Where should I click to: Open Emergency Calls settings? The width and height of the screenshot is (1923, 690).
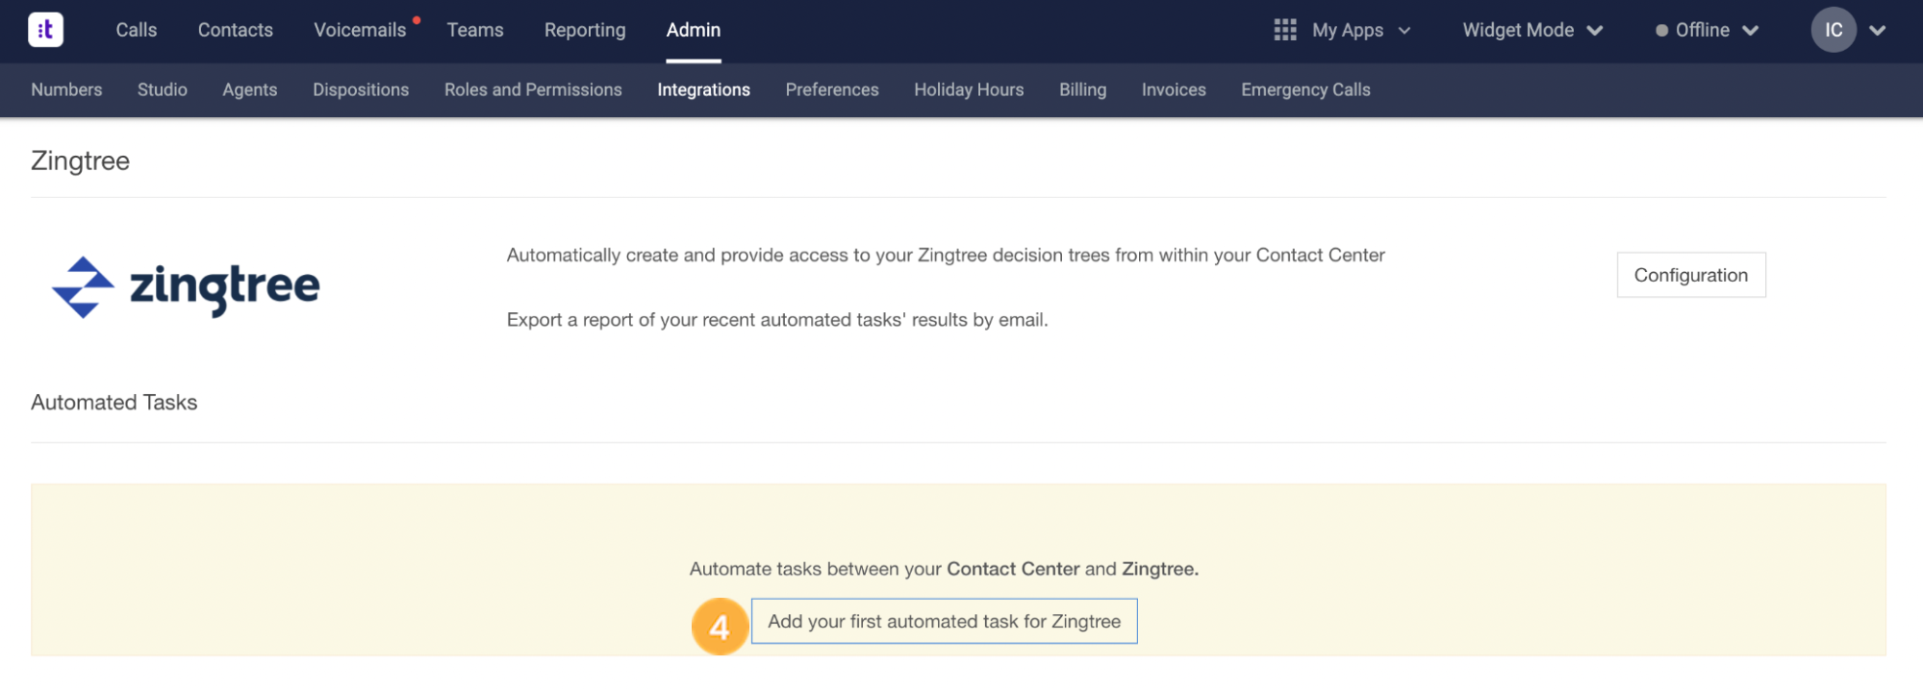(1305, 89)
